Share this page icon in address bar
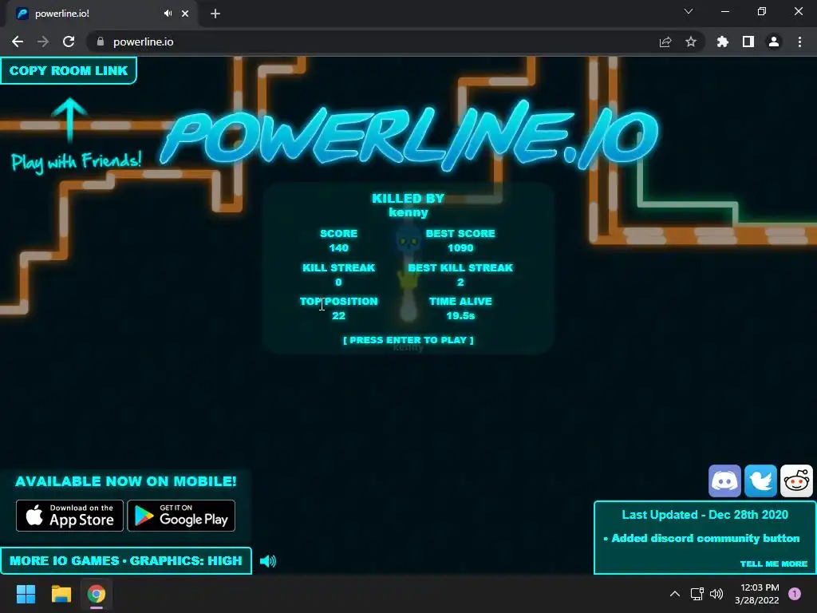817x613 pixels. point(665,42)
